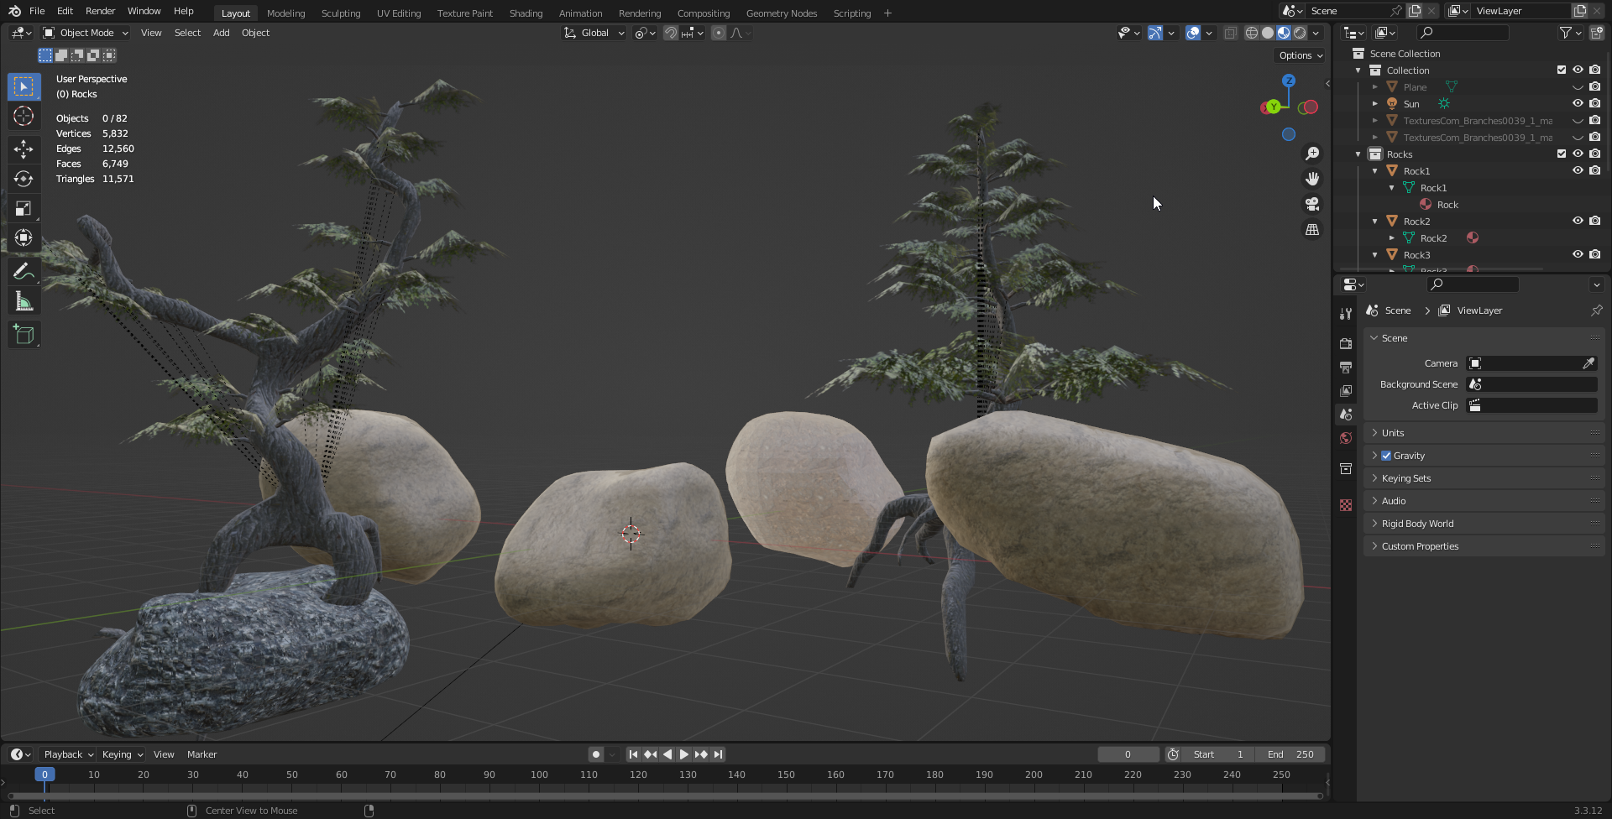Switch perspective/orthographic with grid icon

click(x=1312, y=229)
